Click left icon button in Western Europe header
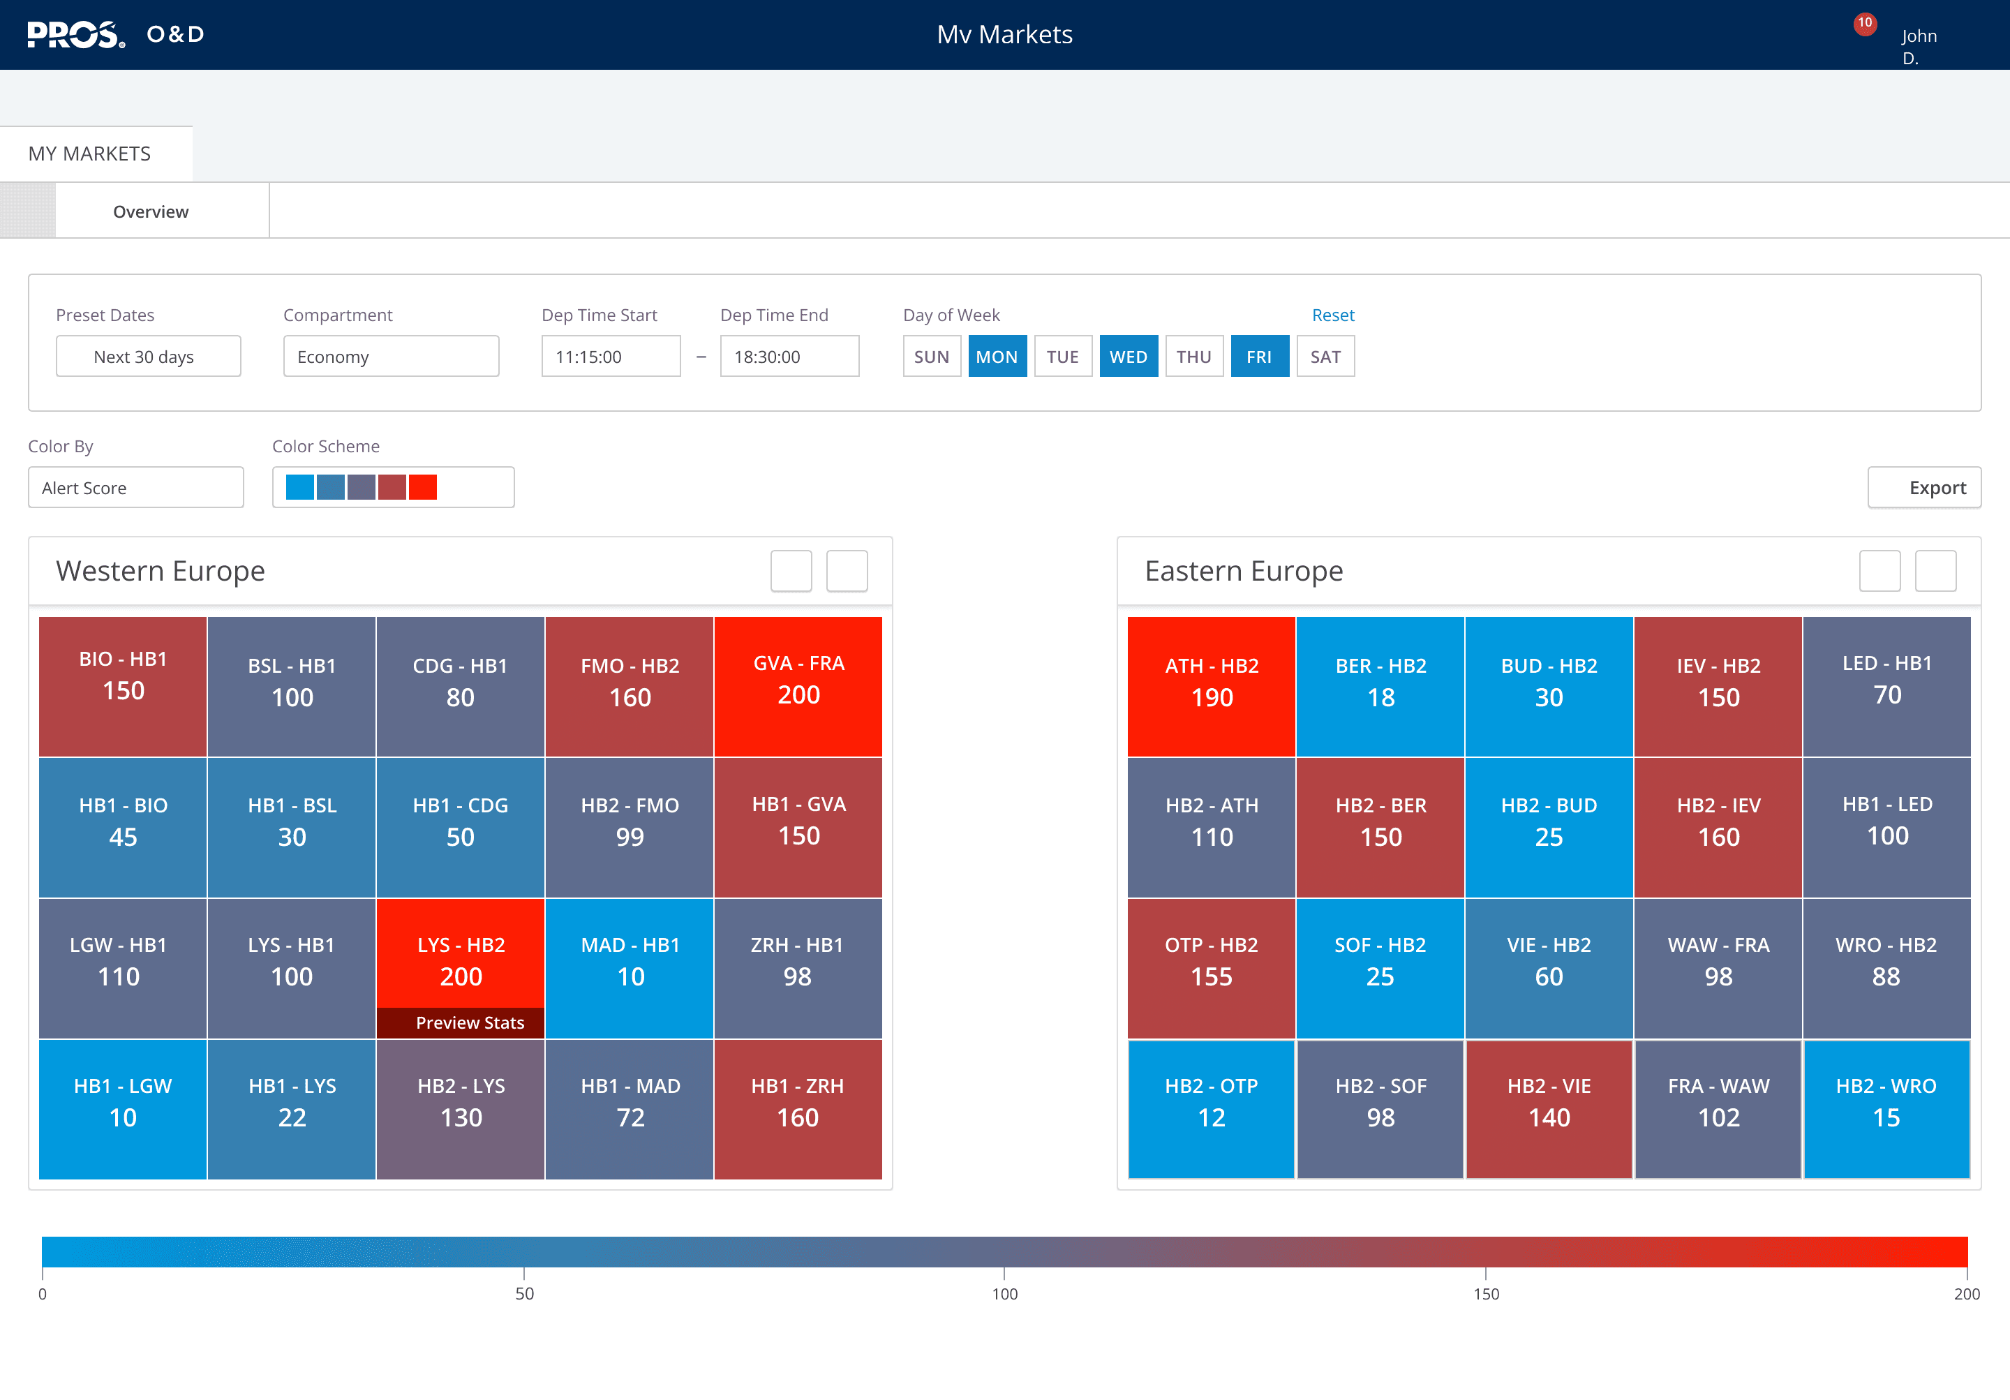This screenshot has height=1400, width=2010. 791,571
